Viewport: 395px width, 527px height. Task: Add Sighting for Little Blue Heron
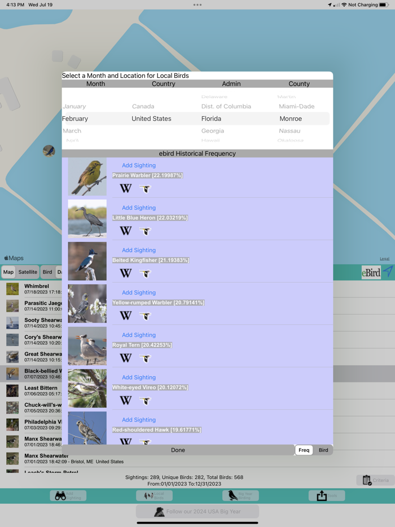click(139, 208)
